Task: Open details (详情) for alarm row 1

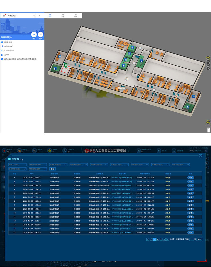Action: click(x=190, y=178)
